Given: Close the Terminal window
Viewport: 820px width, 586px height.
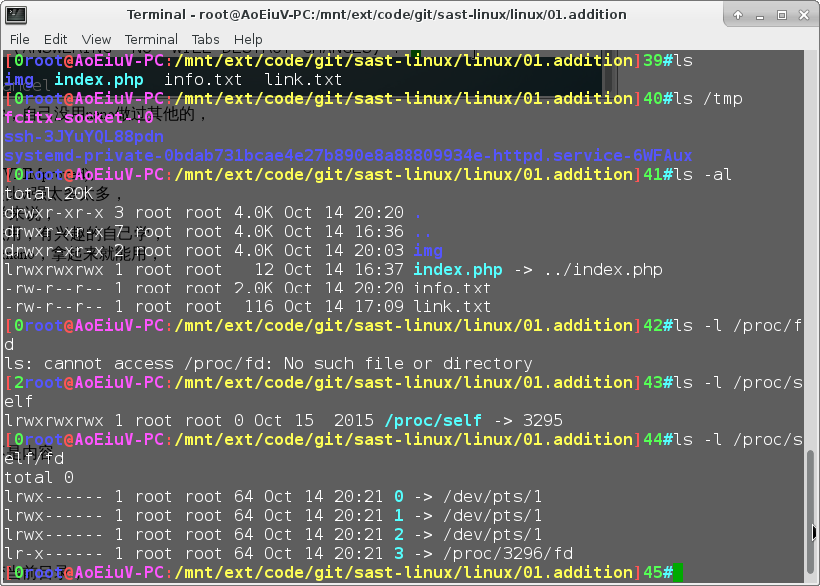Looking at the screenshot, I should point(804,14).
